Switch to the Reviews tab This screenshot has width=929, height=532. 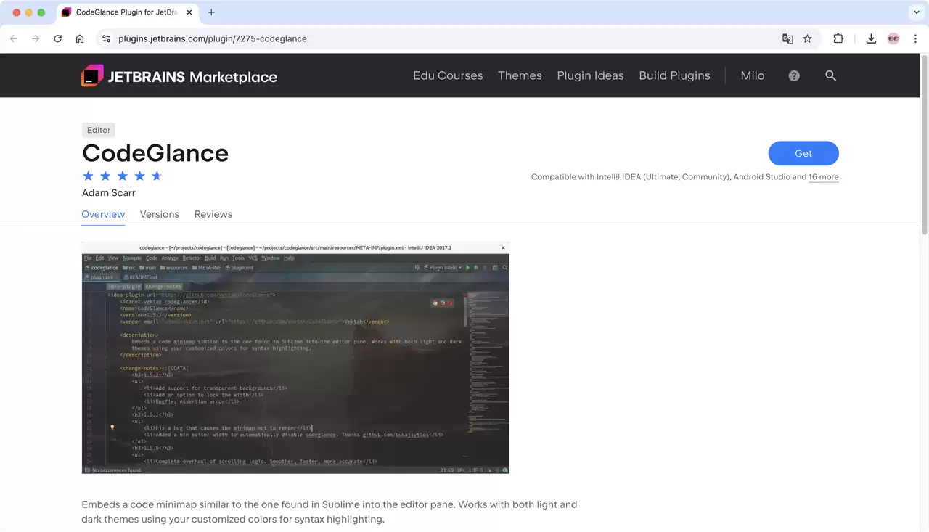coord(213,214)
